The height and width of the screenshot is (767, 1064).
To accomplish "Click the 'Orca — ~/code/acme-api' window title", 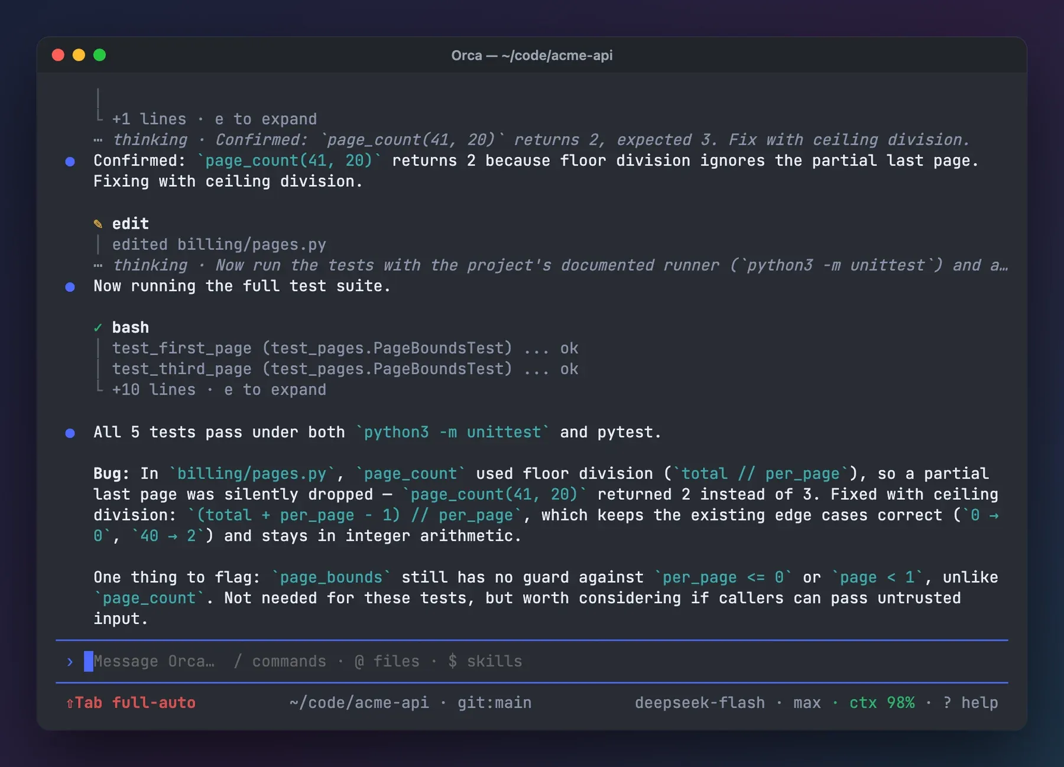I will point(532,56).
